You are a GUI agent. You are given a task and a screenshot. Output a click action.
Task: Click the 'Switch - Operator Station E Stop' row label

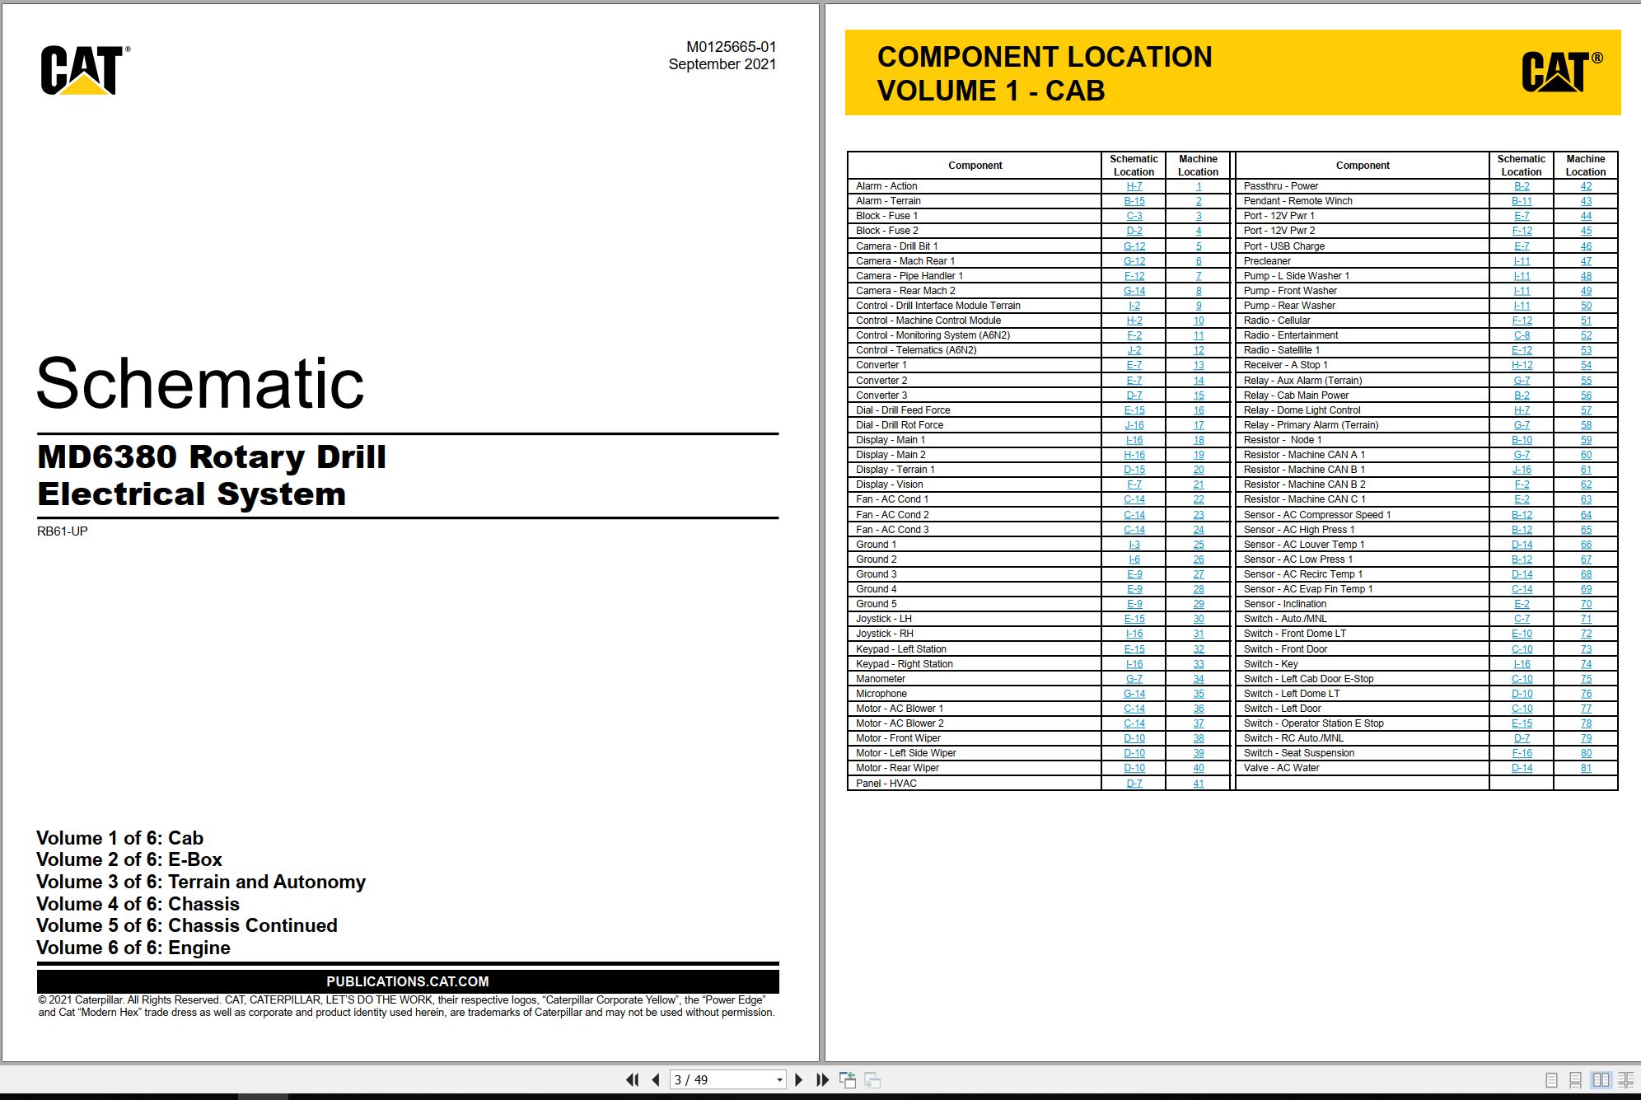click(1313, 723)
